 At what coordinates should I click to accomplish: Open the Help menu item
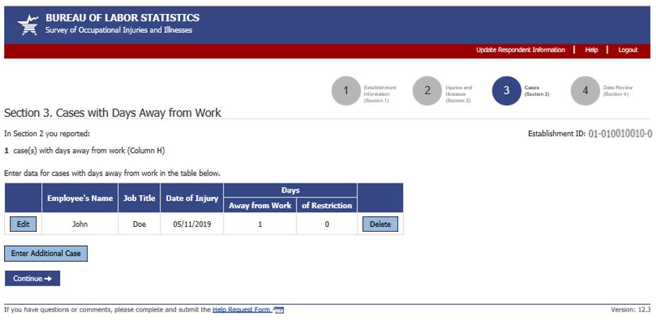(592, 50)
